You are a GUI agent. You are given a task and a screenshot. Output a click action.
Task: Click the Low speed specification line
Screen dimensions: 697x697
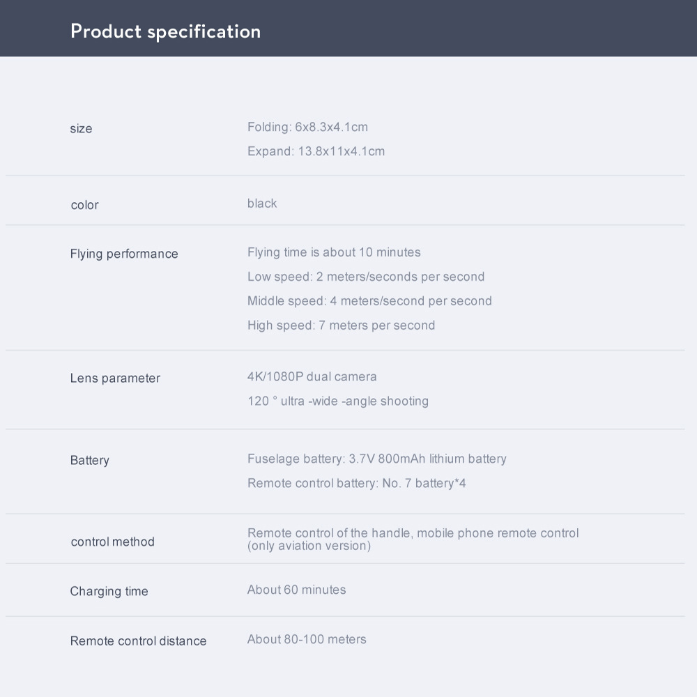tap(366, 277)
